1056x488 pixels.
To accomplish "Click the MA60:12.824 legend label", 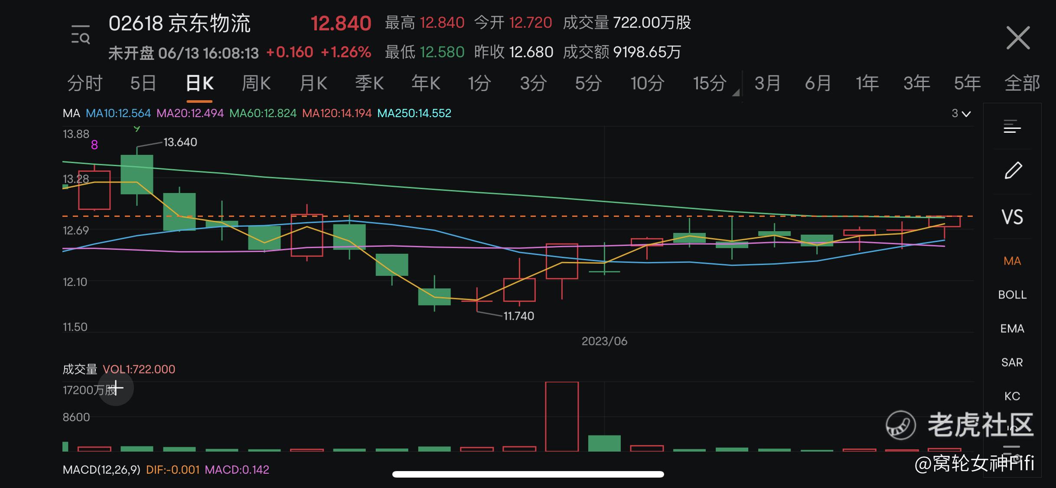I will pyautogui.click(x=263, y=113).
